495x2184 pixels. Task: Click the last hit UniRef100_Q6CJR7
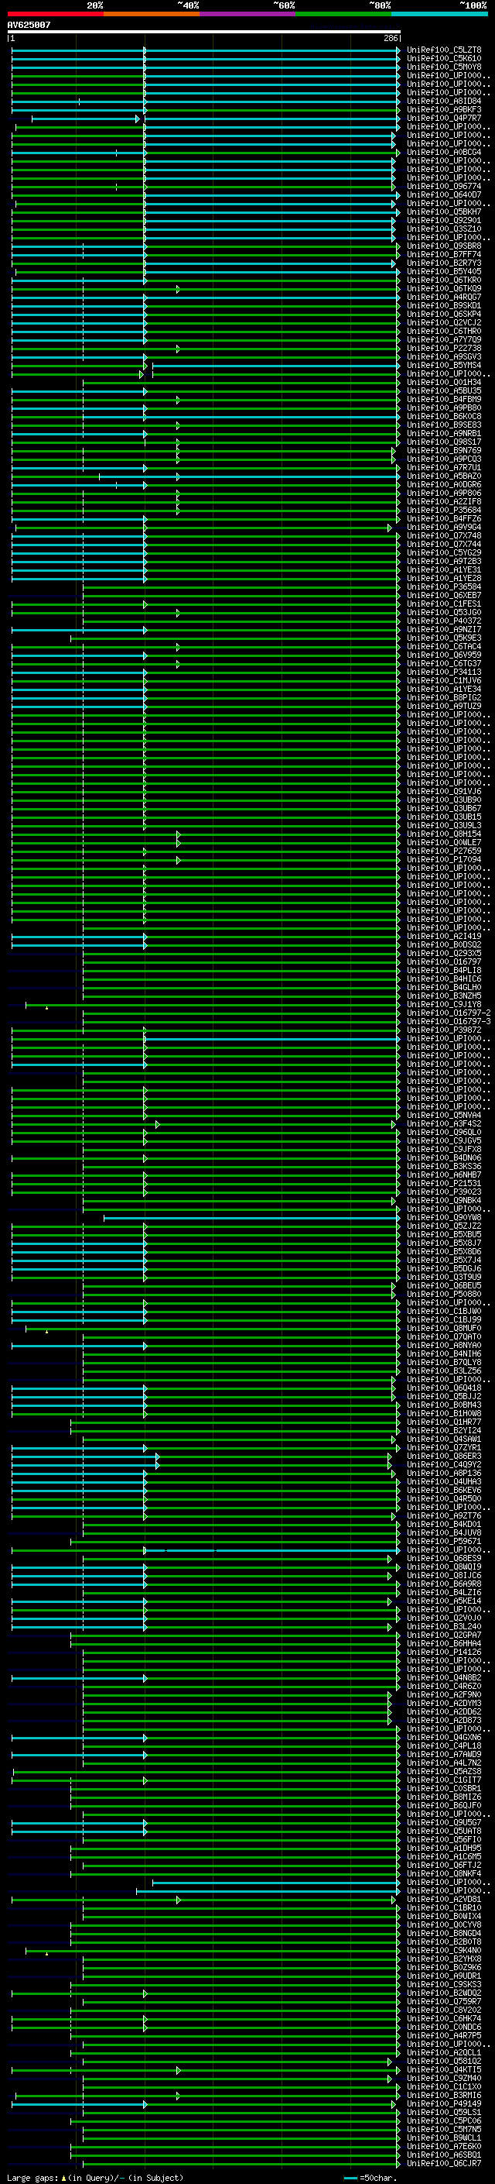click(x=444, y=2164)
